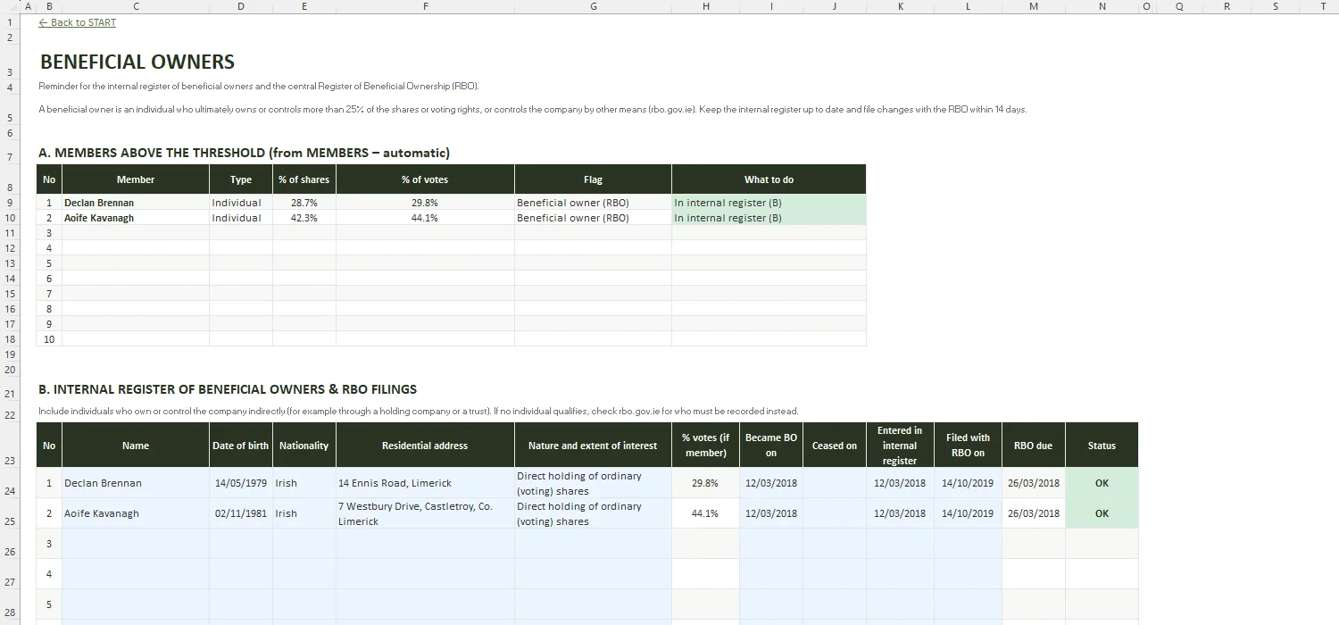
Task: Select column header N
Action: pyautogui.click(x=1102, y=6)
